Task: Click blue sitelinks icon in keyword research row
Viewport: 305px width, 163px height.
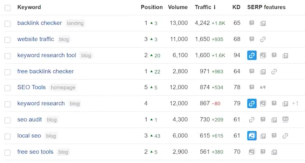Action: (252, 104)
